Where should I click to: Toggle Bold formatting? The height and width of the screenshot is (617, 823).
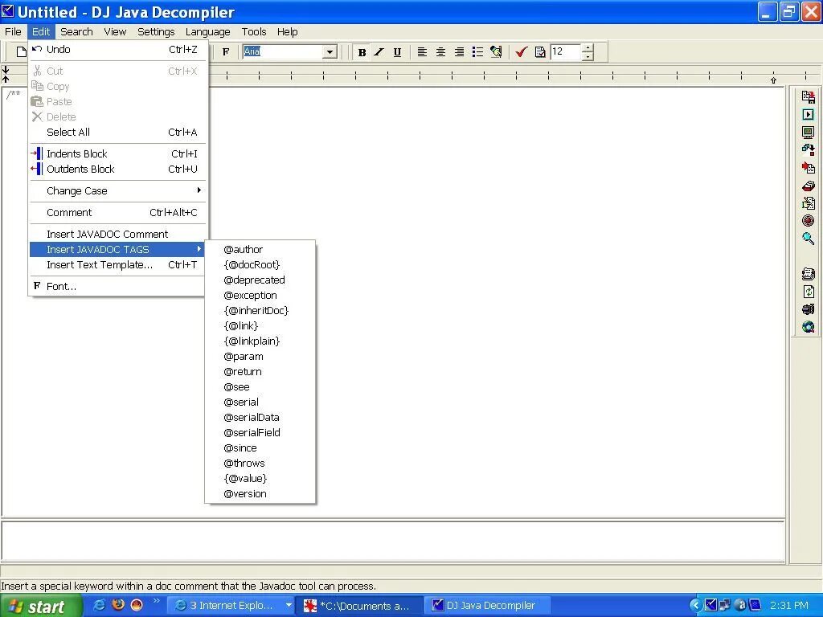[x=362, y=52]
